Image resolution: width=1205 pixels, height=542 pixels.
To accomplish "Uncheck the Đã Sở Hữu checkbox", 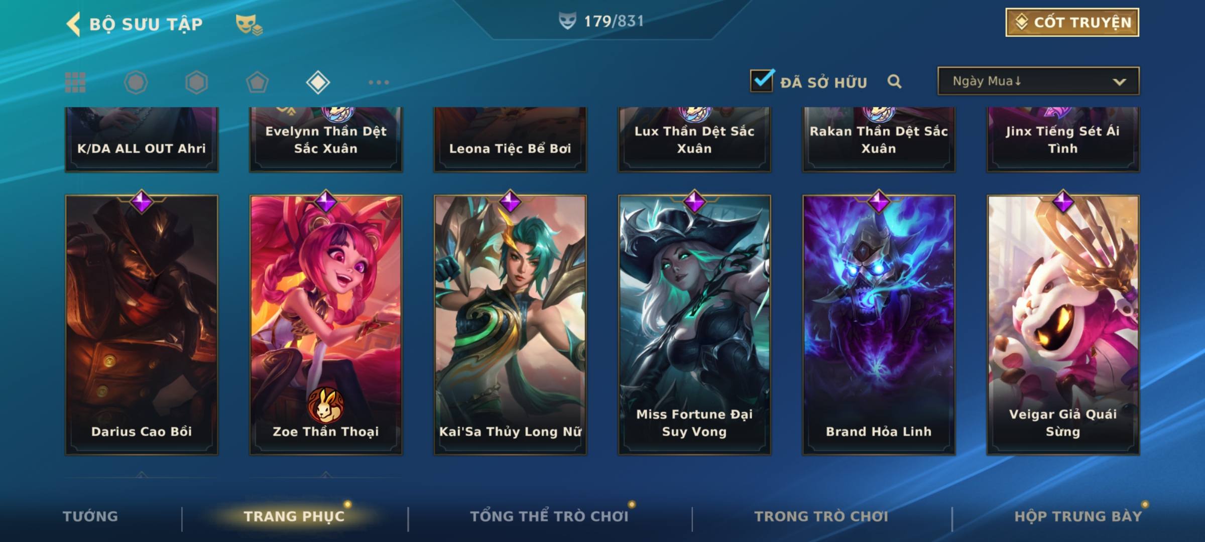I will pos(762,80).
